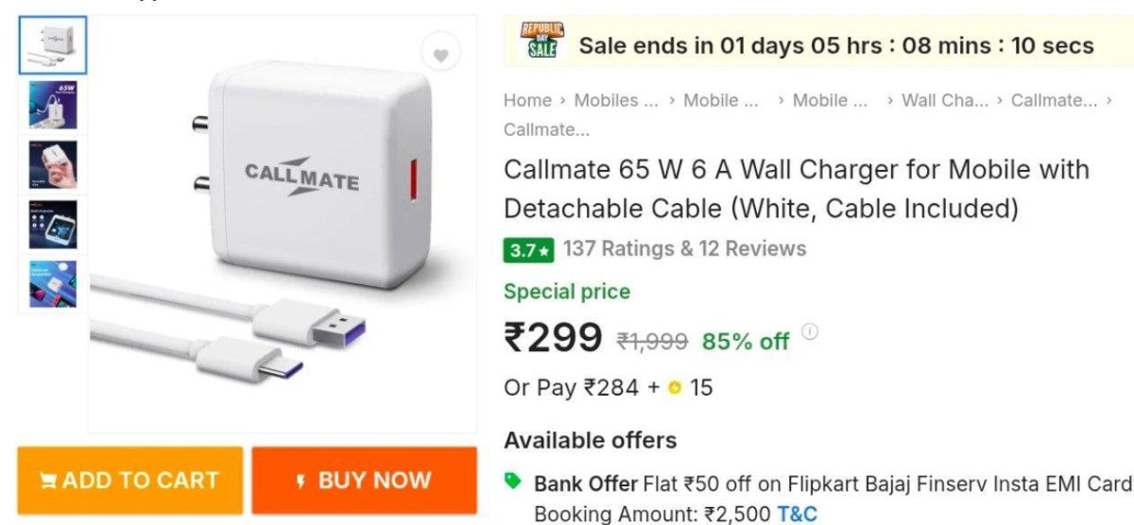Select the fourth dark-blue product thumbnail

click(x=53, y=224)
